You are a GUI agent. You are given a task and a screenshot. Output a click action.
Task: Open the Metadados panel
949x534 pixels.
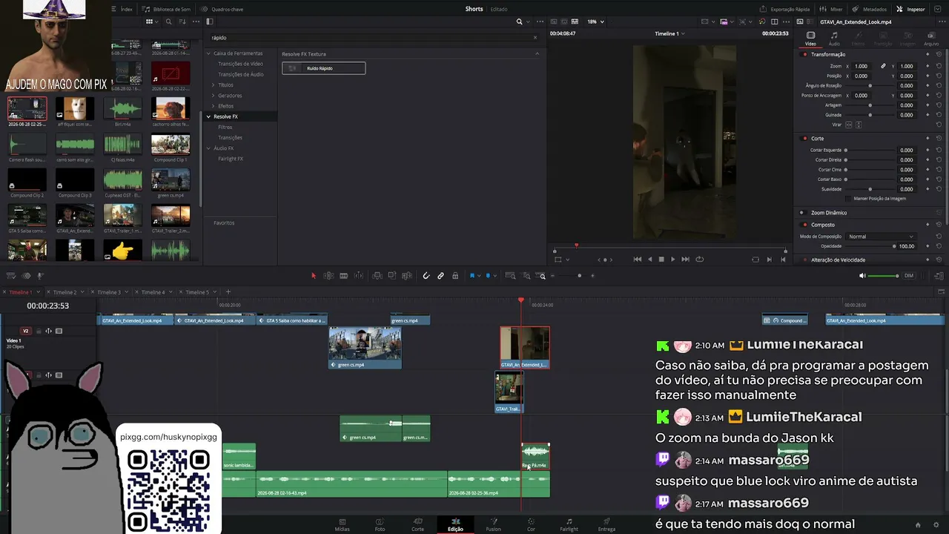[x=869, y=9]
